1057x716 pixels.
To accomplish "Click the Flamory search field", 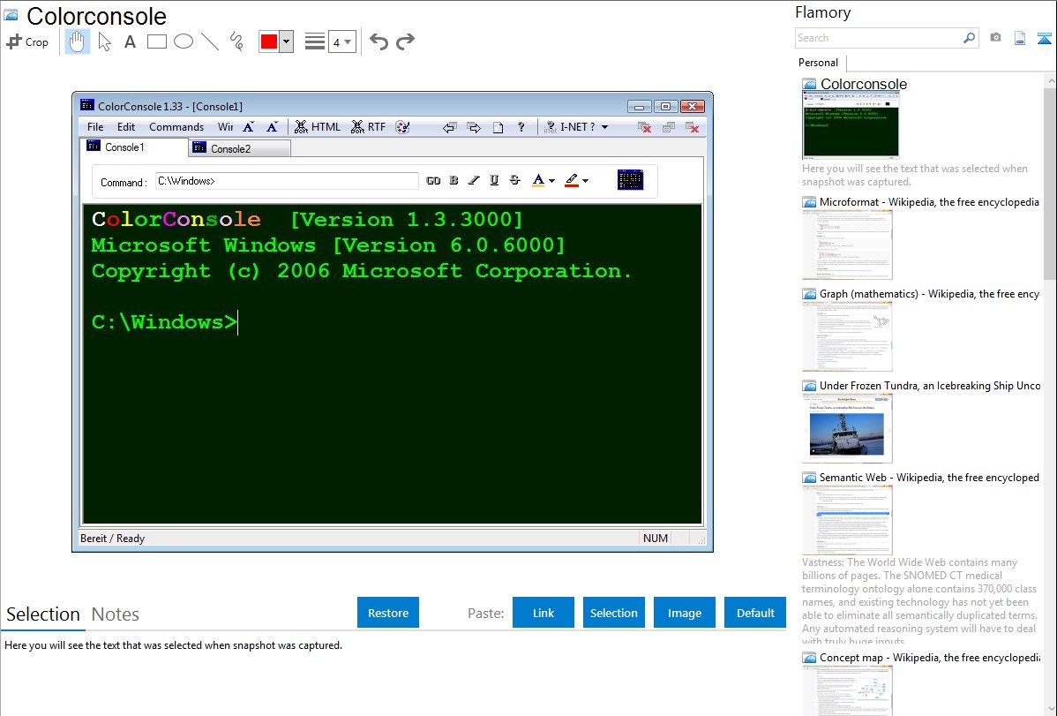I will [878, 38].
